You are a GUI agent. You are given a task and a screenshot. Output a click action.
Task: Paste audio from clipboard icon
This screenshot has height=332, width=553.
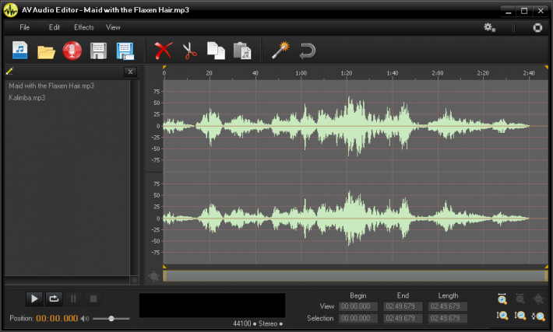(242, 51)
